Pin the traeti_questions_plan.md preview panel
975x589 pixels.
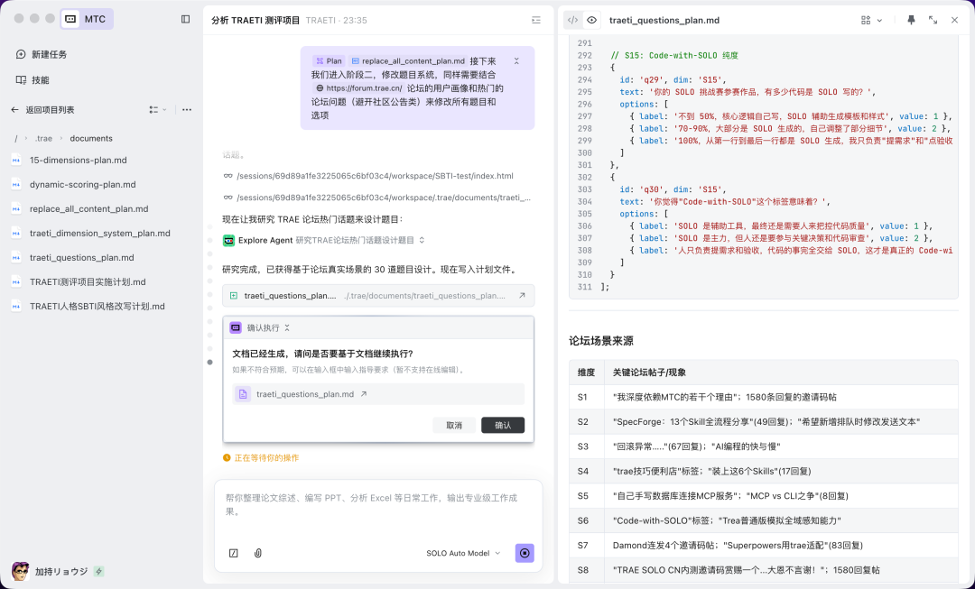(x=913, y=19)
